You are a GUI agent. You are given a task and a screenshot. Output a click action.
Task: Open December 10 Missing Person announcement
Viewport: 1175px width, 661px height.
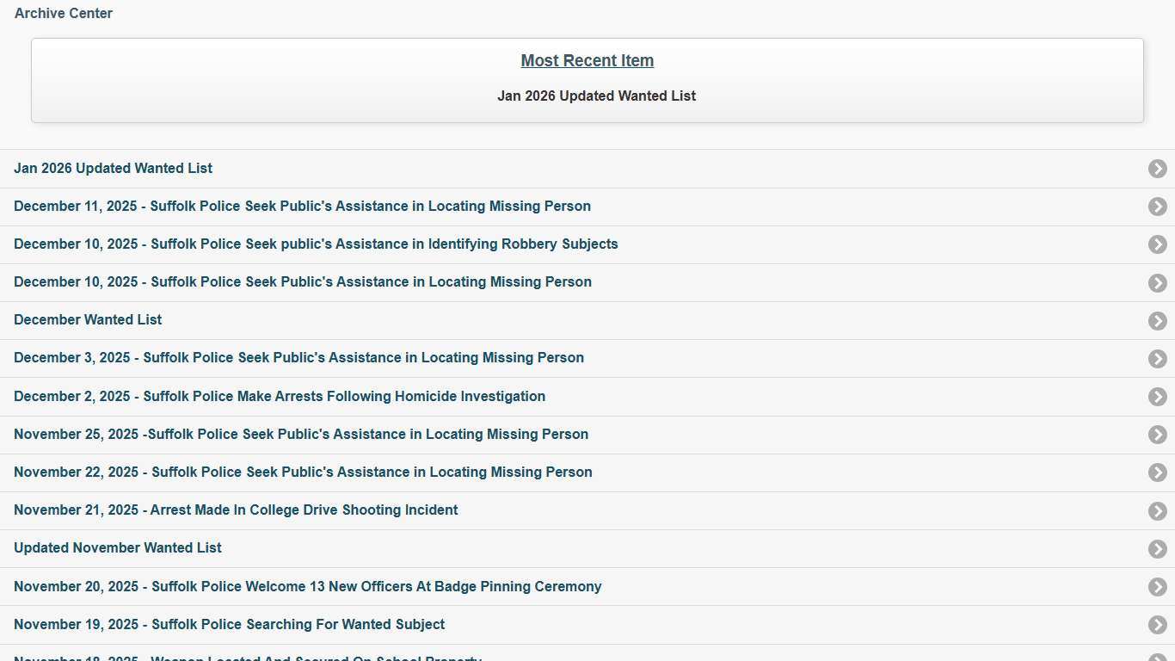302,281
